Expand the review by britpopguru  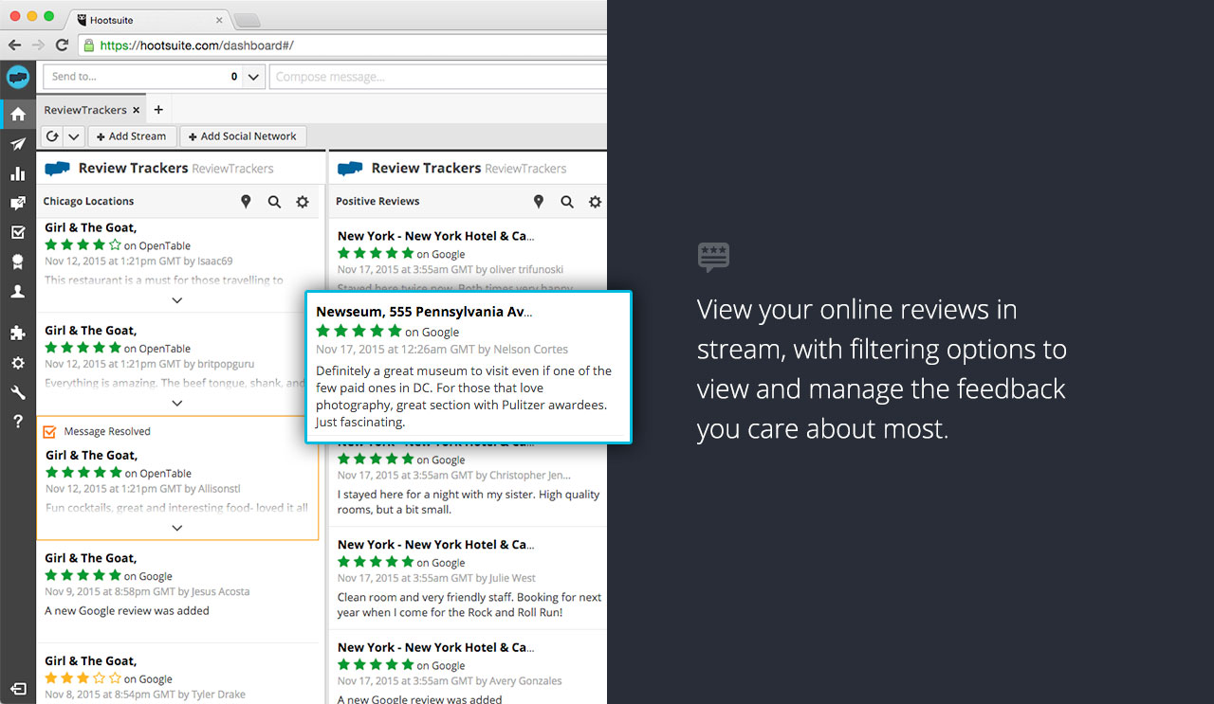(177, 403)
